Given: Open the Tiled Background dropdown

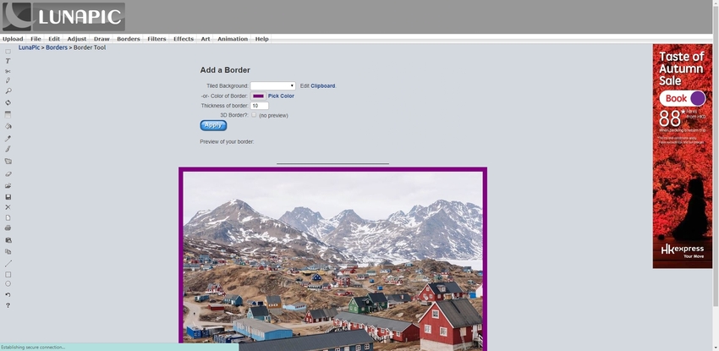Looking at the screenshot, I should pos(272,85).
